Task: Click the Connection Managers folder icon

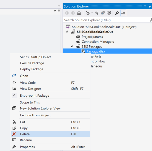Action: pos(78,42)
